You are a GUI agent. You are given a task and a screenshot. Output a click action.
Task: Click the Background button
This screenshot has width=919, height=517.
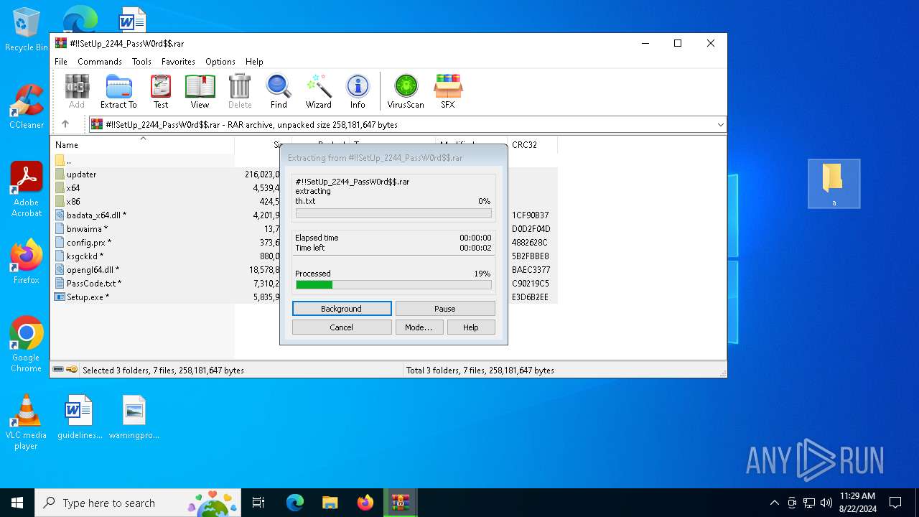tap(342, 309)
